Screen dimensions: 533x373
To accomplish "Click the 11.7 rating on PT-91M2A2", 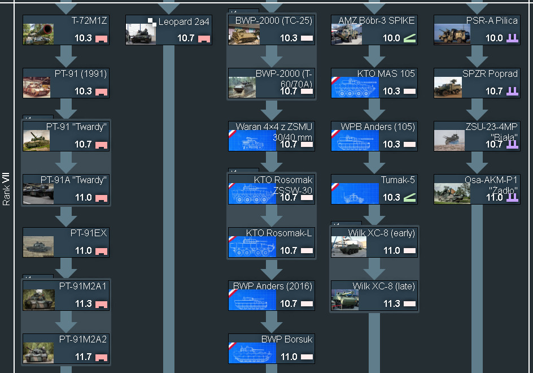I will point(84,357).
